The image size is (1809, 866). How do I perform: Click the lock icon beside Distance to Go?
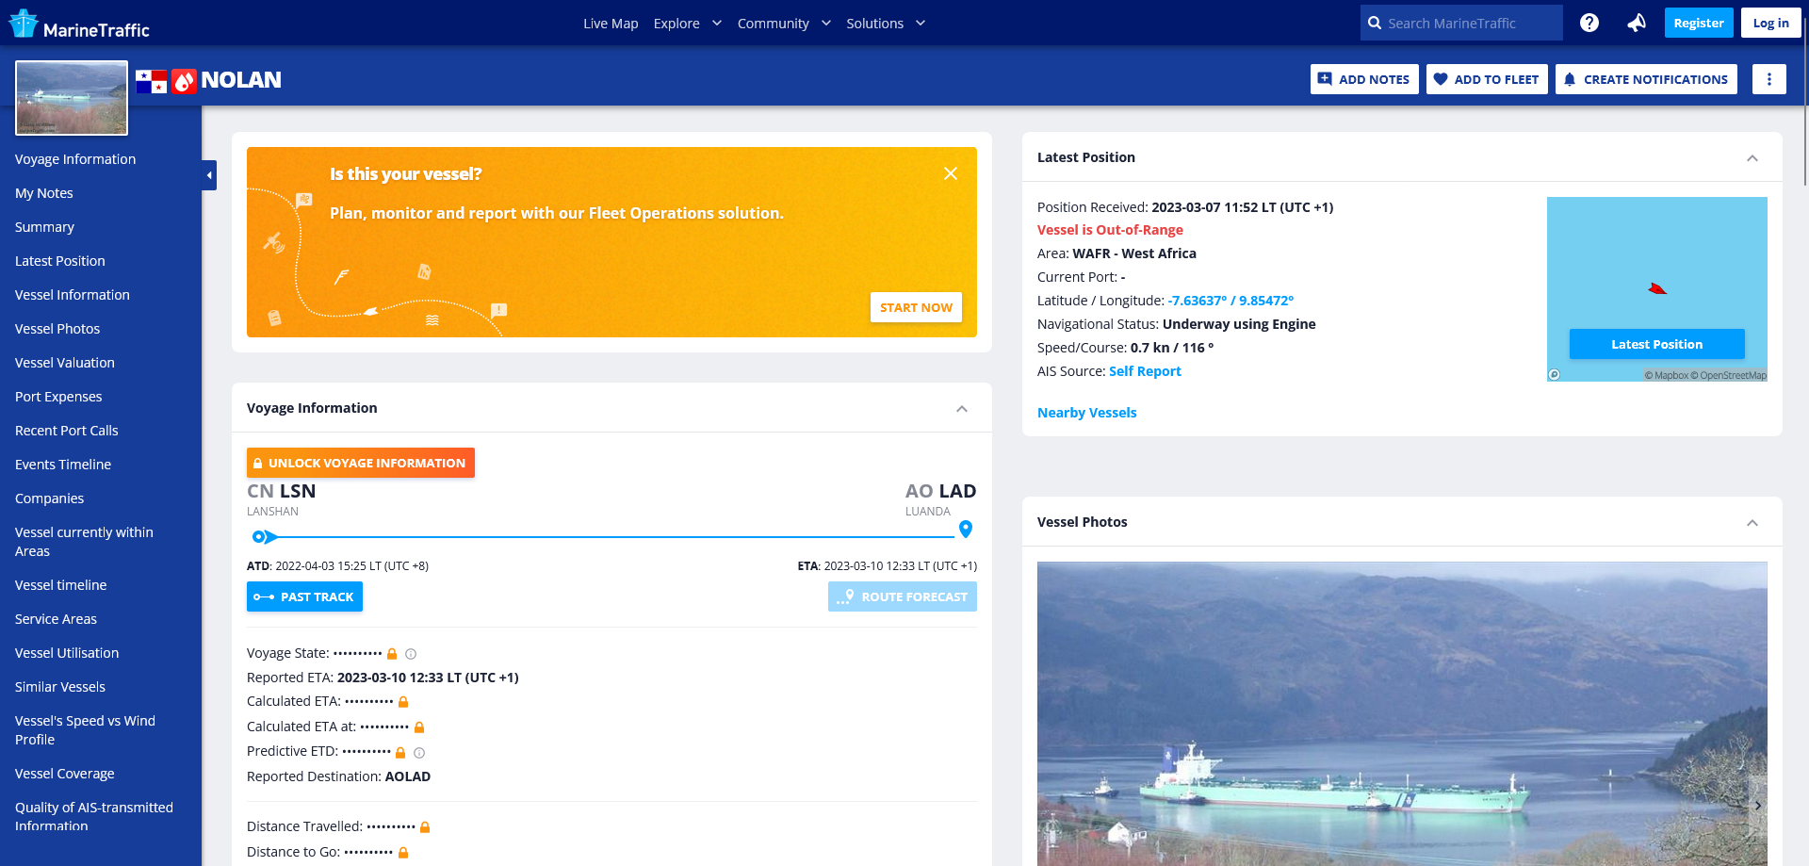[403, 853]
